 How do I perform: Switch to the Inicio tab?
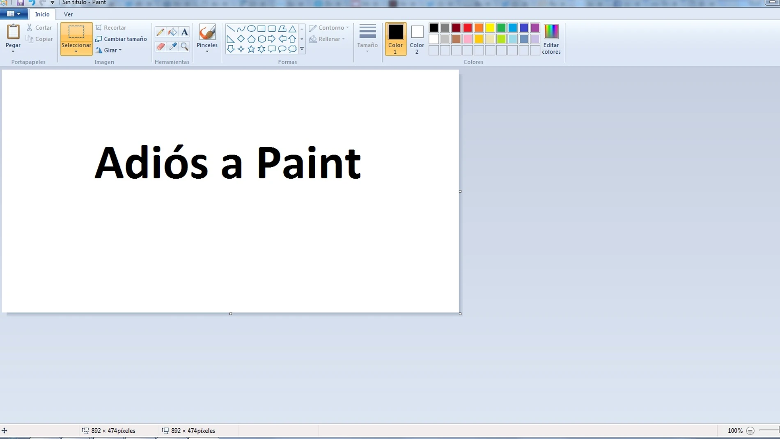(x=42, y=14)
